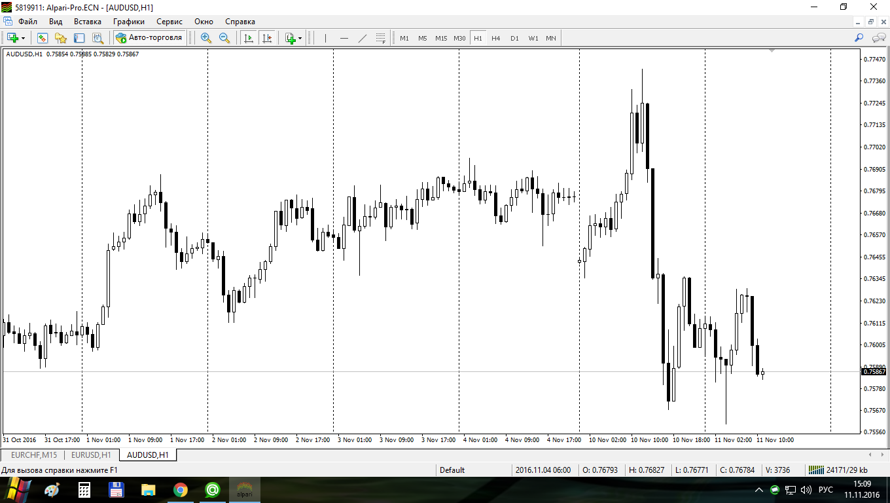Click the connection status 24171/29 kb indicator
890x503 pixels.
click(x=838, y=470)
